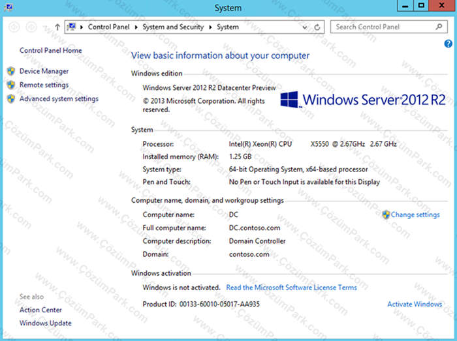Open the address bar history dropdown
Image resolution: width=457 pixels, height=341 pixels.
pos(305,27)
